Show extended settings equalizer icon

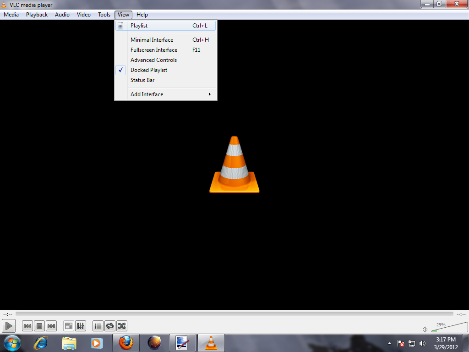(81, 326)
